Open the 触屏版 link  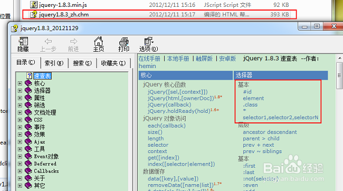coord(204,59)
